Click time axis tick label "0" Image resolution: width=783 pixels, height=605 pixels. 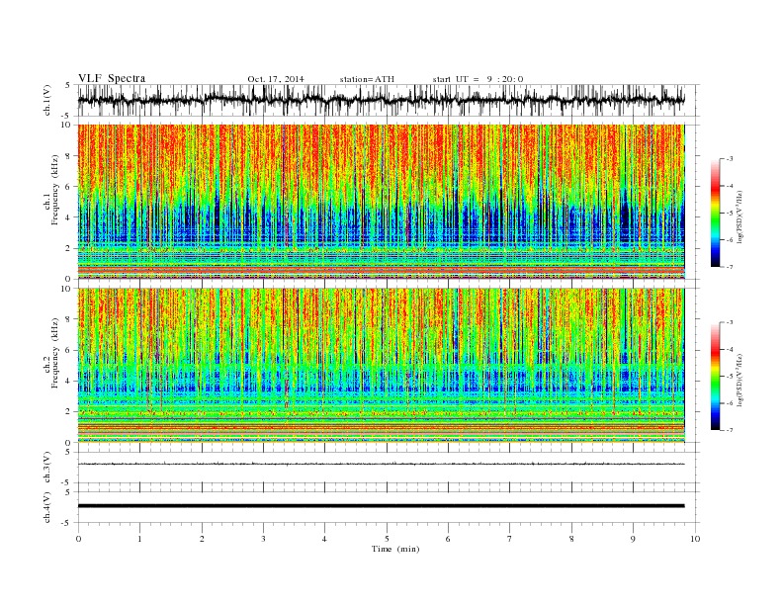pyautogui.click(x=78, y=539)
